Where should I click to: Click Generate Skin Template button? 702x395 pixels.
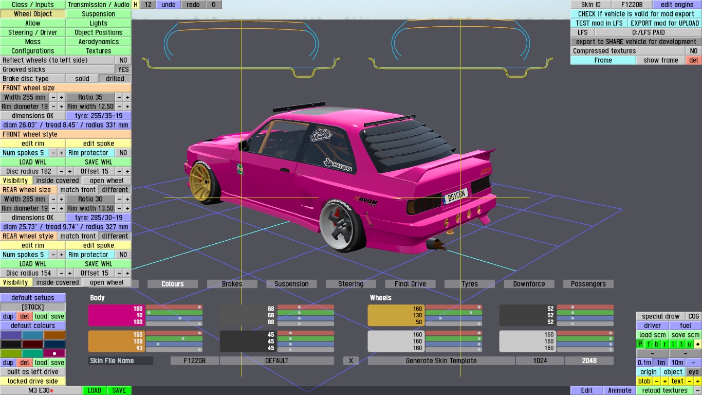click(441, 361)
